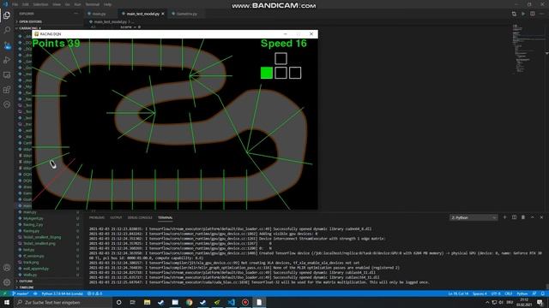Screen dimensions: 549x308
Task: Open the terminal selector dropdown 2: Python
Action: (474, 217)
